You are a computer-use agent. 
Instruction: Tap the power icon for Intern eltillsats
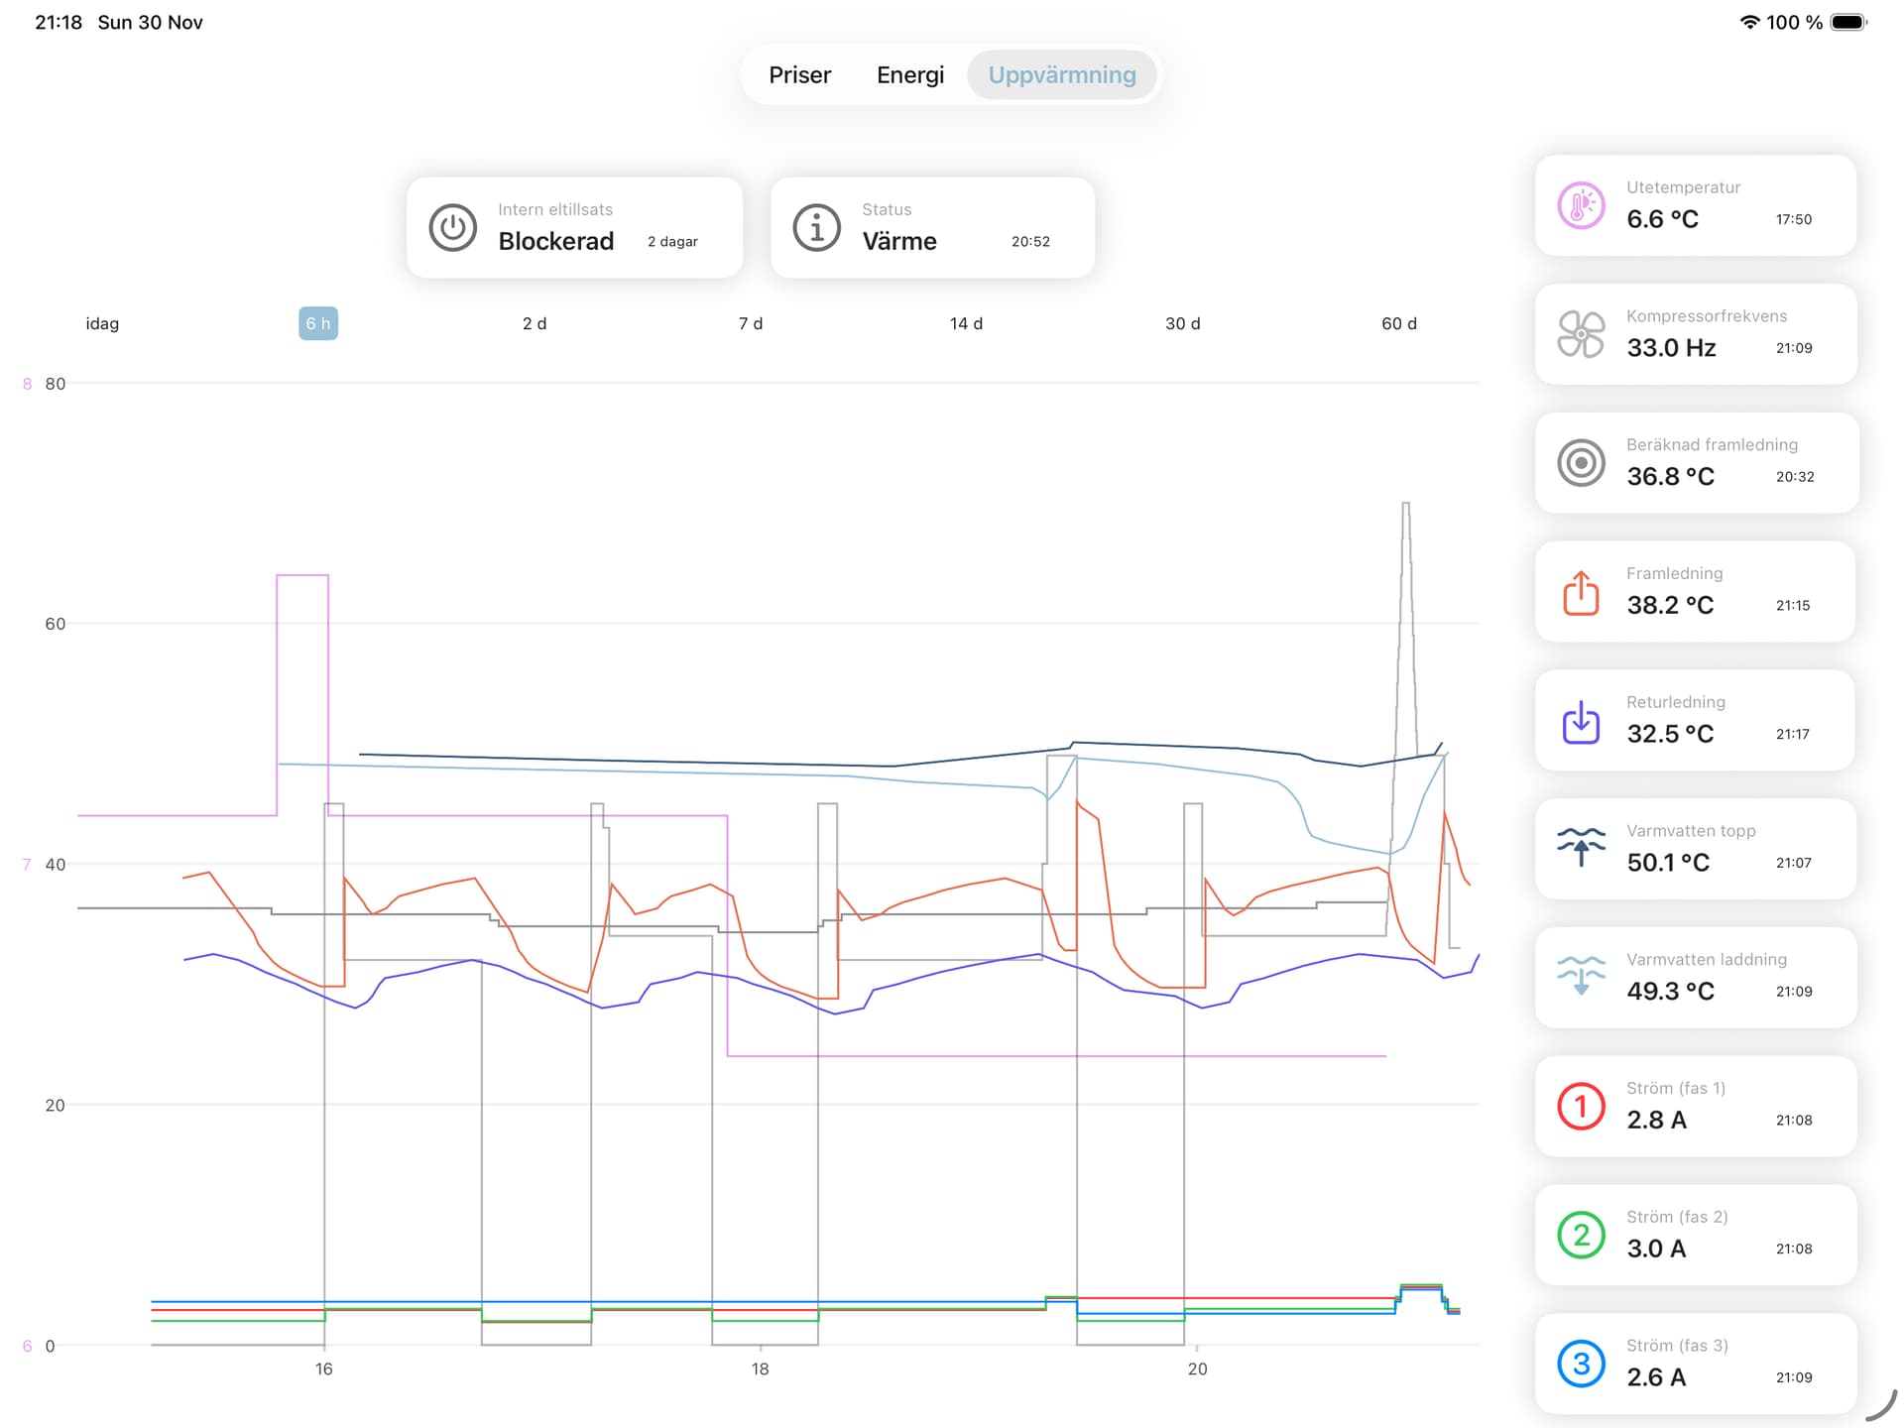click(x=452, y=228)
